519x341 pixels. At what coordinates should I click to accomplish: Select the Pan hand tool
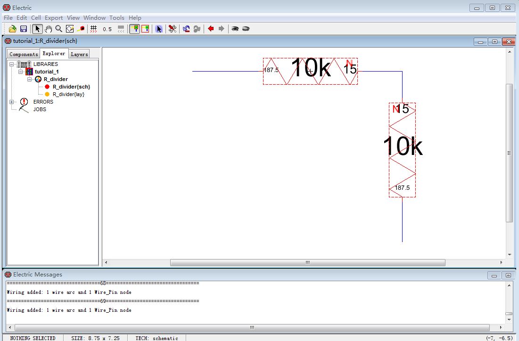48,29
